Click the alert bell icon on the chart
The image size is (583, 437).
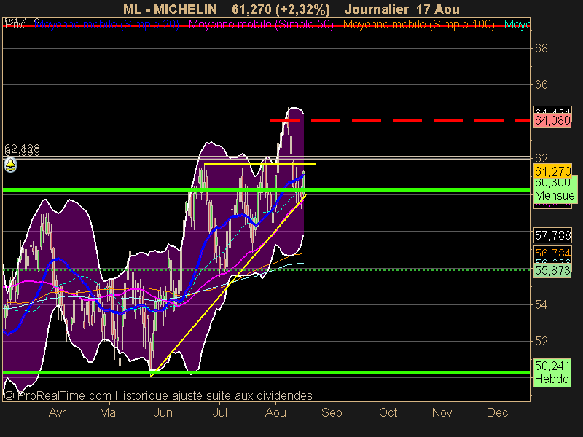point(10,165)
